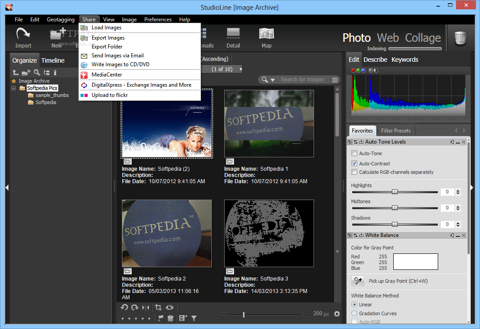Go up one folder level icon

(x=16, y=72)
